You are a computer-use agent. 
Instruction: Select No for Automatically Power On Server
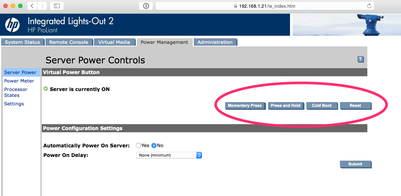click(x=154, y=146)
